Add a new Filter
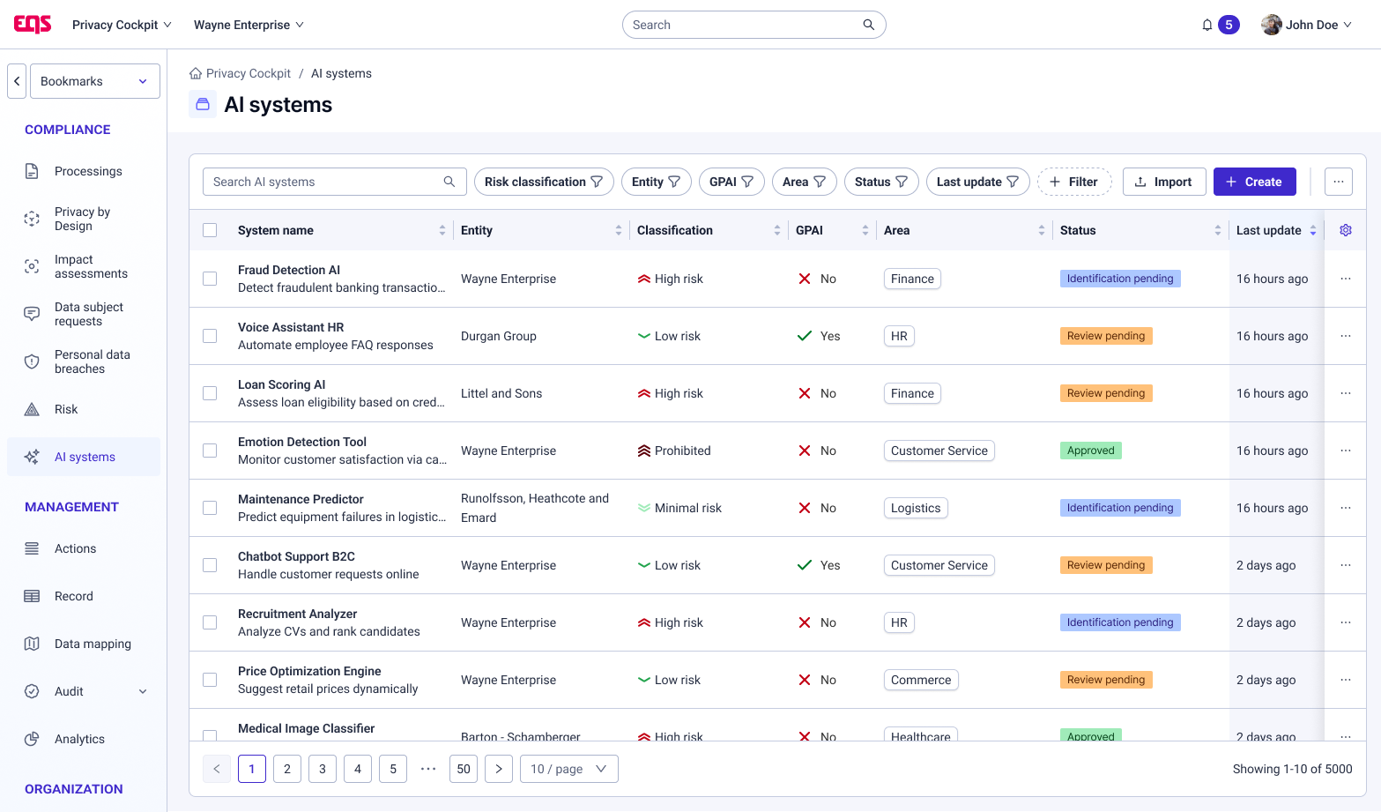The width and height of the screenshot is (1381, 812). click(1074, 182)
